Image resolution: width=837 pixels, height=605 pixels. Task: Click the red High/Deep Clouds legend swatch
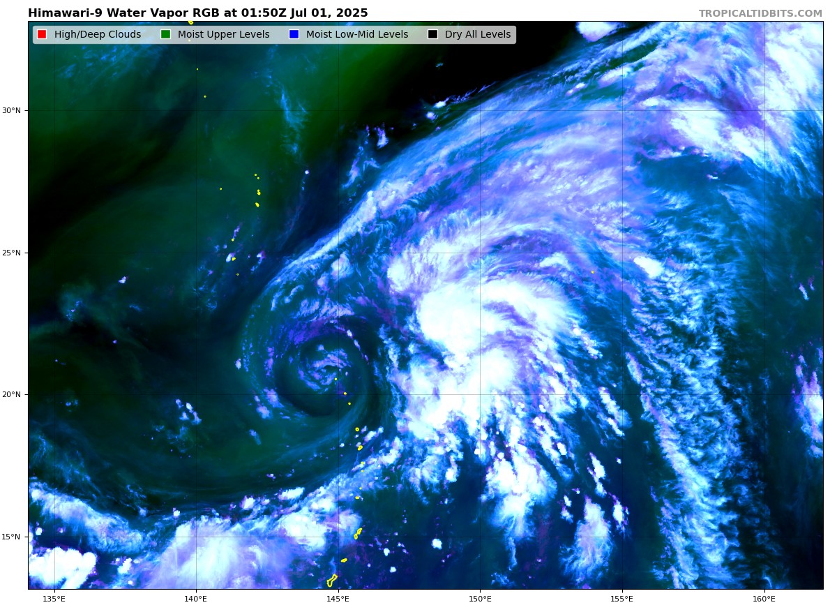click(x=42, y=35)
